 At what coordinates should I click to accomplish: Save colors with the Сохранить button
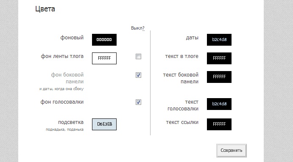point(232,151)
